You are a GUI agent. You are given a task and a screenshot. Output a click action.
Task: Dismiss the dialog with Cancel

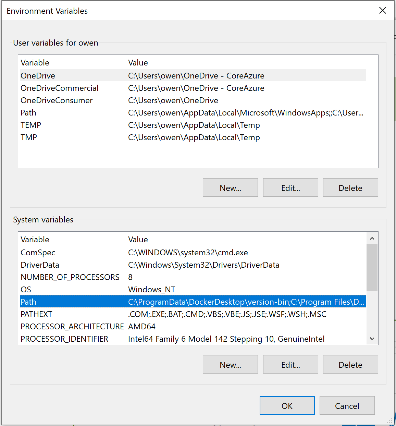347,405
